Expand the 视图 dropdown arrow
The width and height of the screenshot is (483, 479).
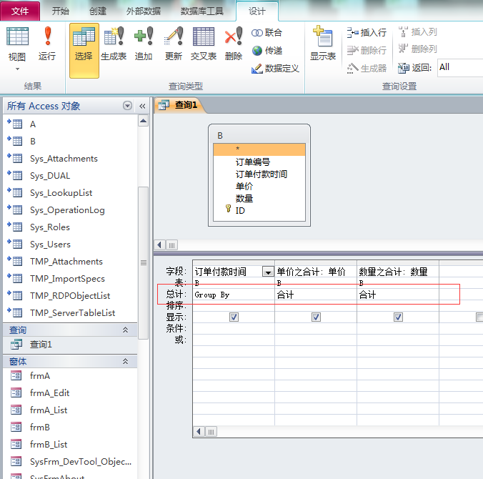18,69
